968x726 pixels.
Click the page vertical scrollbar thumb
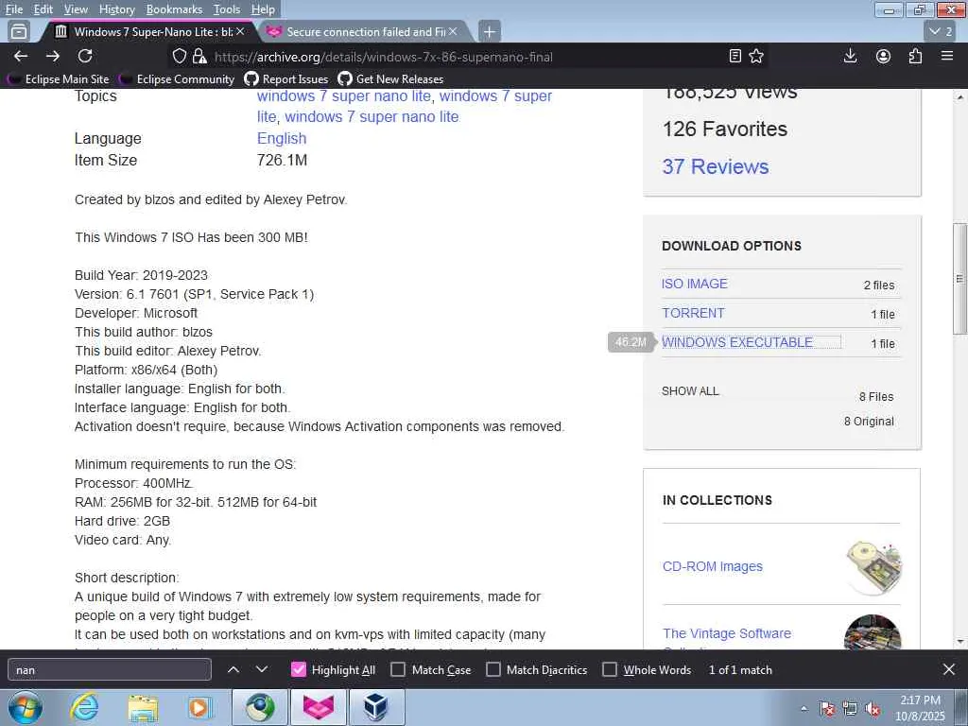click(x=960, y=279)
